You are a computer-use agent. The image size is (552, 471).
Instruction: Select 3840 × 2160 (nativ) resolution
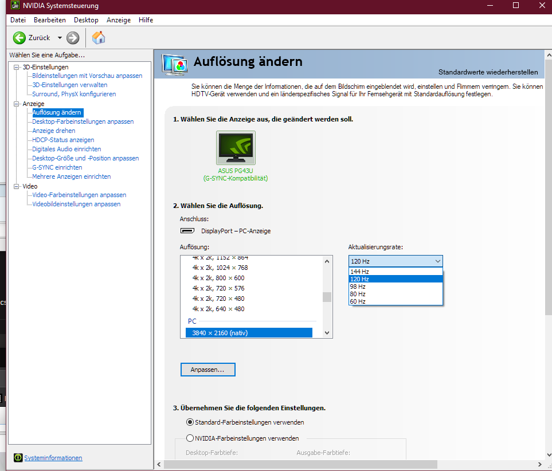pos(249,333)
